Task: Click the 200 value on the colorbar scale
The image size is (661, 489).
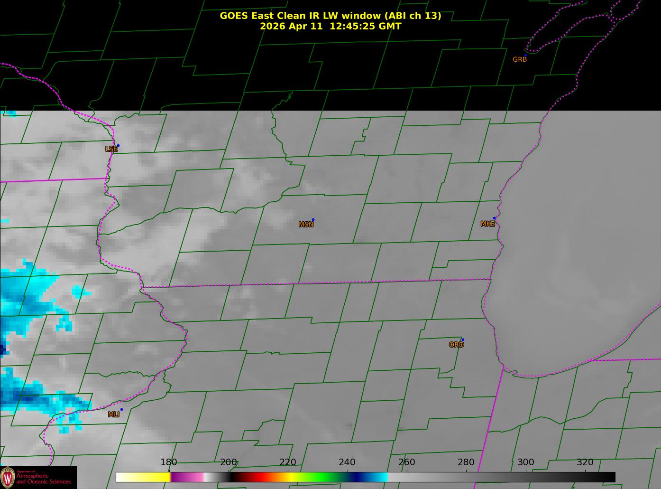Action: pos(228,462)
